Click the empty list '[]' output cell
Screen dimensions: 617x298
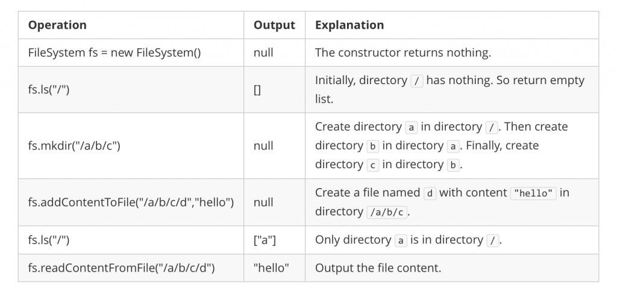coord(257,90)
